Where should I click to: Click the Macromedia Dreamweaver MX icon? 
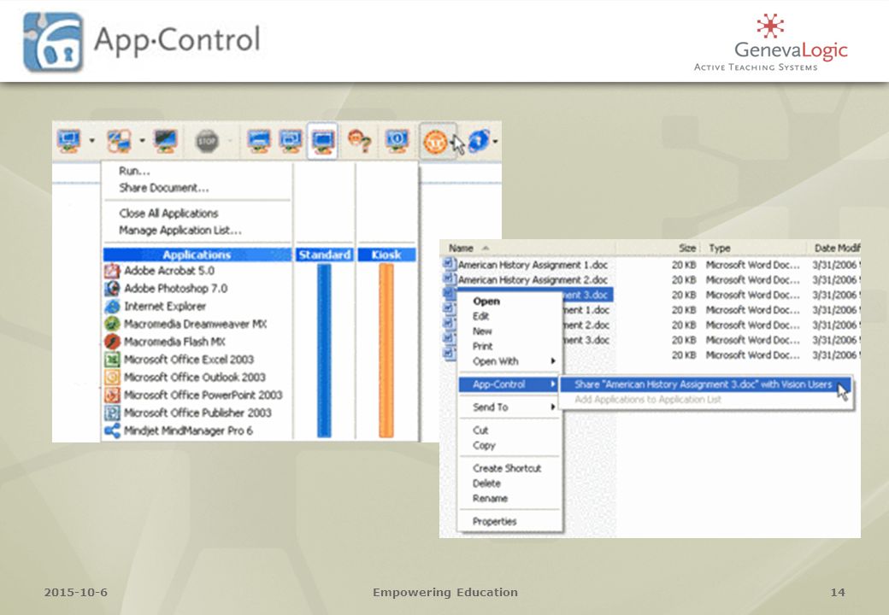click(112, 324)
